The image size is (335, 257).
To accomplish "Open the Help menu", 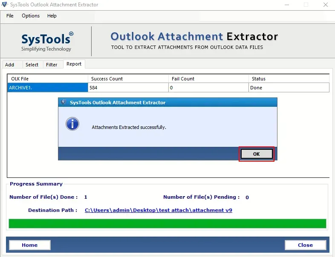I will 52,16.
